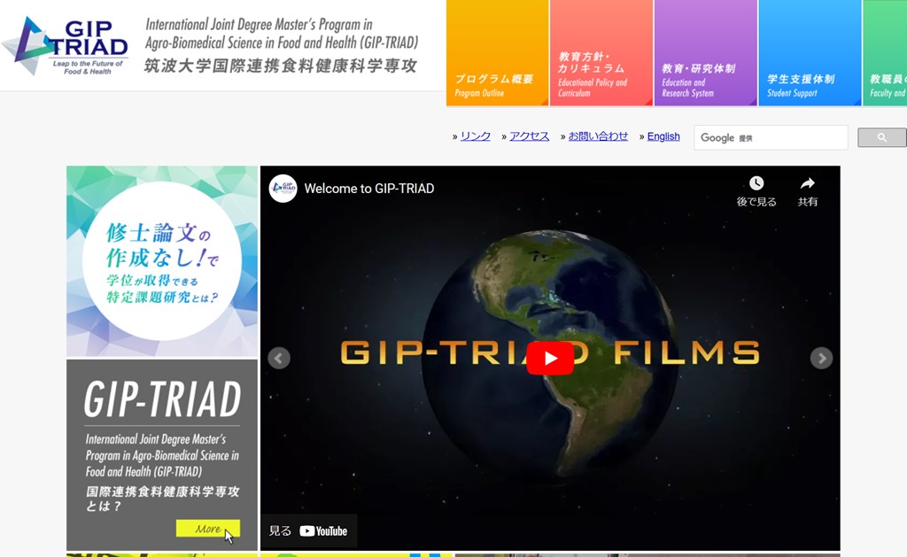Focus the Google custom search field
Screen dimensions: 907x557
(771, 137)
